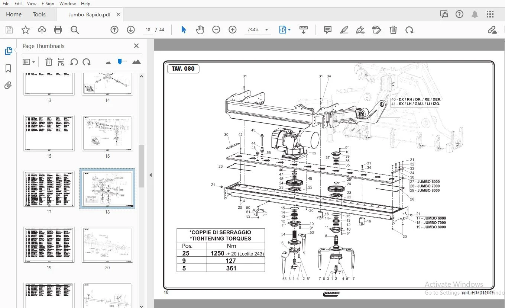Viewport: 505px width, 308px height.
Task: Click the page number input field
Action: point(148,30)
